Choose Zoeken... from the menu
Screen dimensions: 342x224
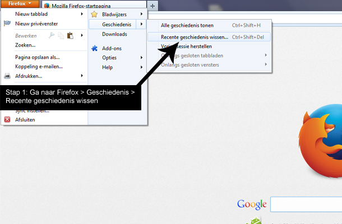click(25, 45)
